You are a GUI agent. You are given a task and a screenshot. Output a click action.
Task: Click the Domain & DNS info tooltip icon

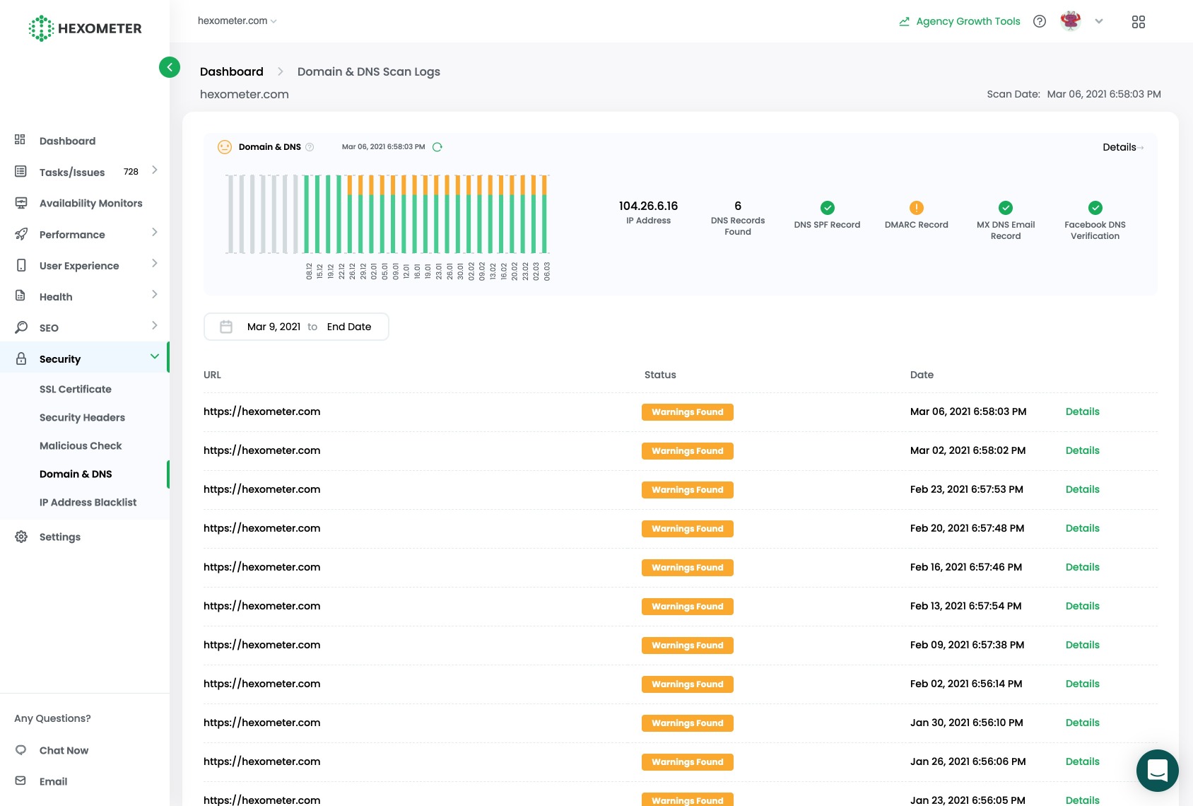point(310,147)
